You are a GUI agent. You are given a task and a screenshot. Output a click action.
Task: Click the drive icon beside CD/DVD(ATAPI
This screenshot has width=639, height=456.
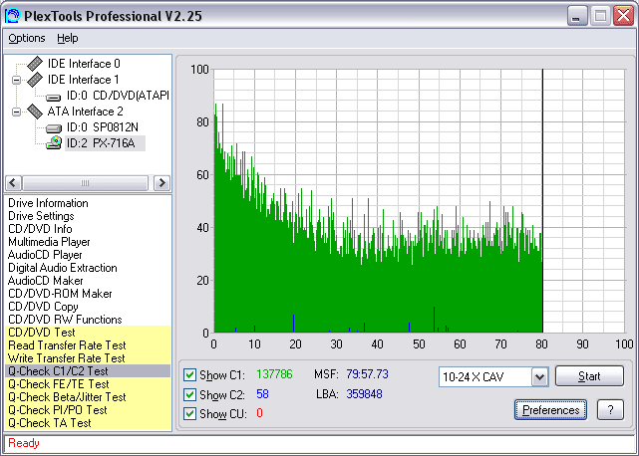tap(54, 97)
